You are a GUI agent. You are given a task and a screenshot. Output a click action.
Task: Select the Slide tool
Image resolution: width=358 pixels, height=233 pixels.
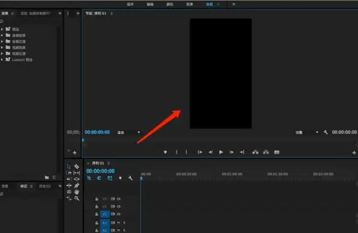(77, 179)
